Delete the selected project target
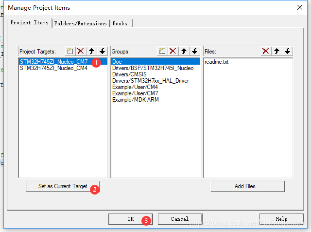311x232 pixels. (x=81, y=51)
